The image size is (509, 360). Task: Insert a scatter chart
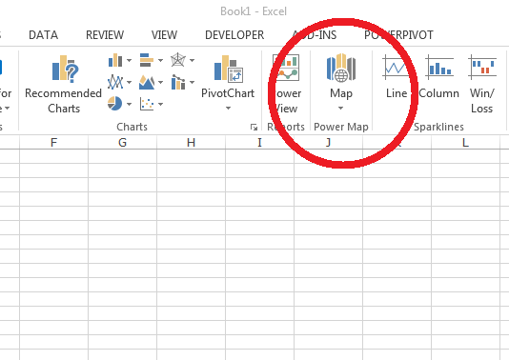(x=147, y=104)
